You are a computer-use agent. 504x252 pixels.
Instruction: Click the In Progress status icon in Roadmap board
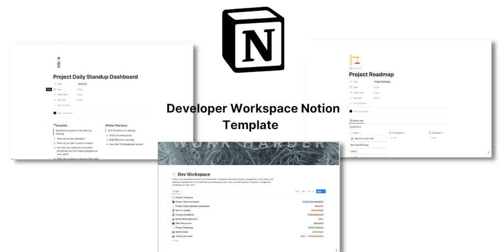click(390, 133)
